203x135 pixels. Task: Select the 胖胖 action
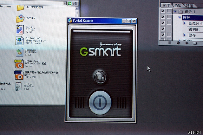(193, 17)
